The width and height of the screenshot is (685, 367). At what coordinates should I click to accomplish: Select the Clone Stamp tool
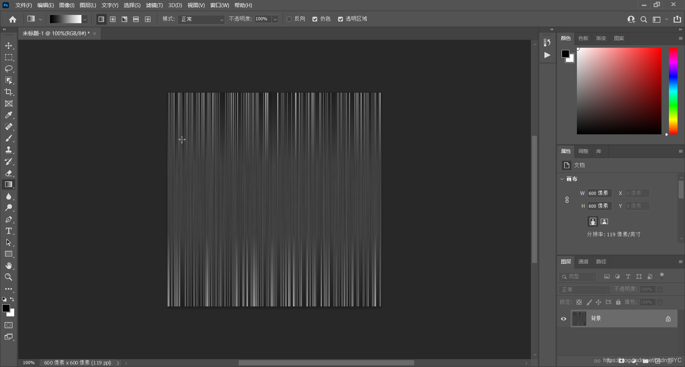click(9, 150)
